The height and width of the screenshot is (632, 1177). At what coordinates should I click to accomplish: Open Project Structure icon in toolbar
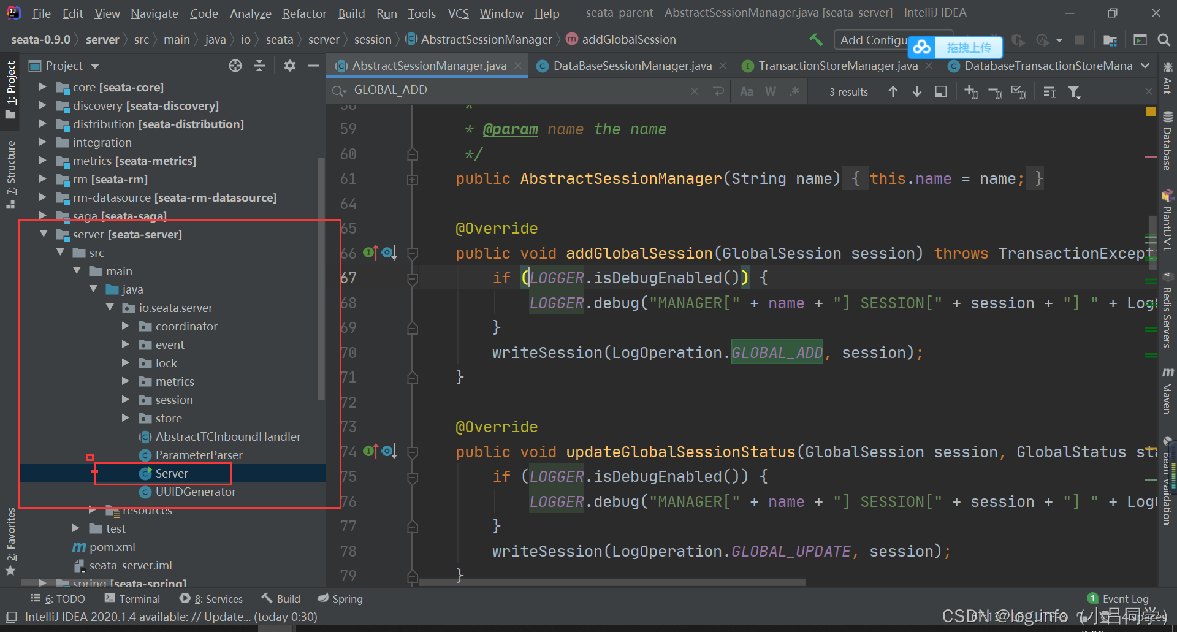(1110, 40)
